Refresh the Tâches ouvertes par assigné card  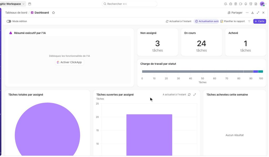pos(189,95)
